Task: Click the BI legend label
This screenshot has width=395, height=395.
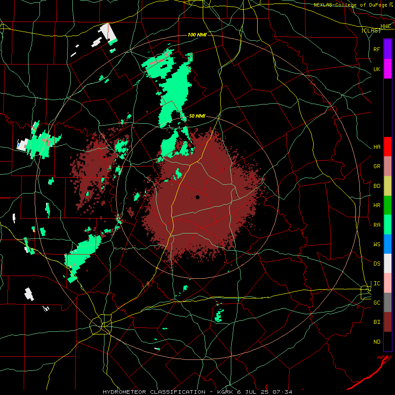Action: pos(377,322)
